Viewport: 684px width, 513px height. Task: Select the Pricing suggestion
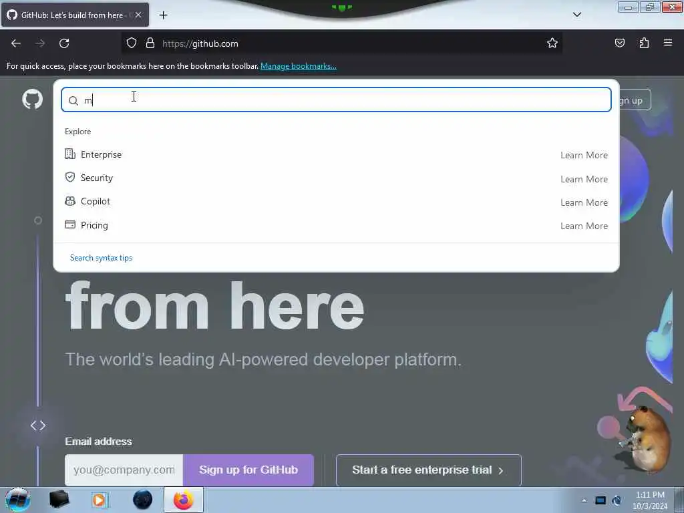(336, 225)
